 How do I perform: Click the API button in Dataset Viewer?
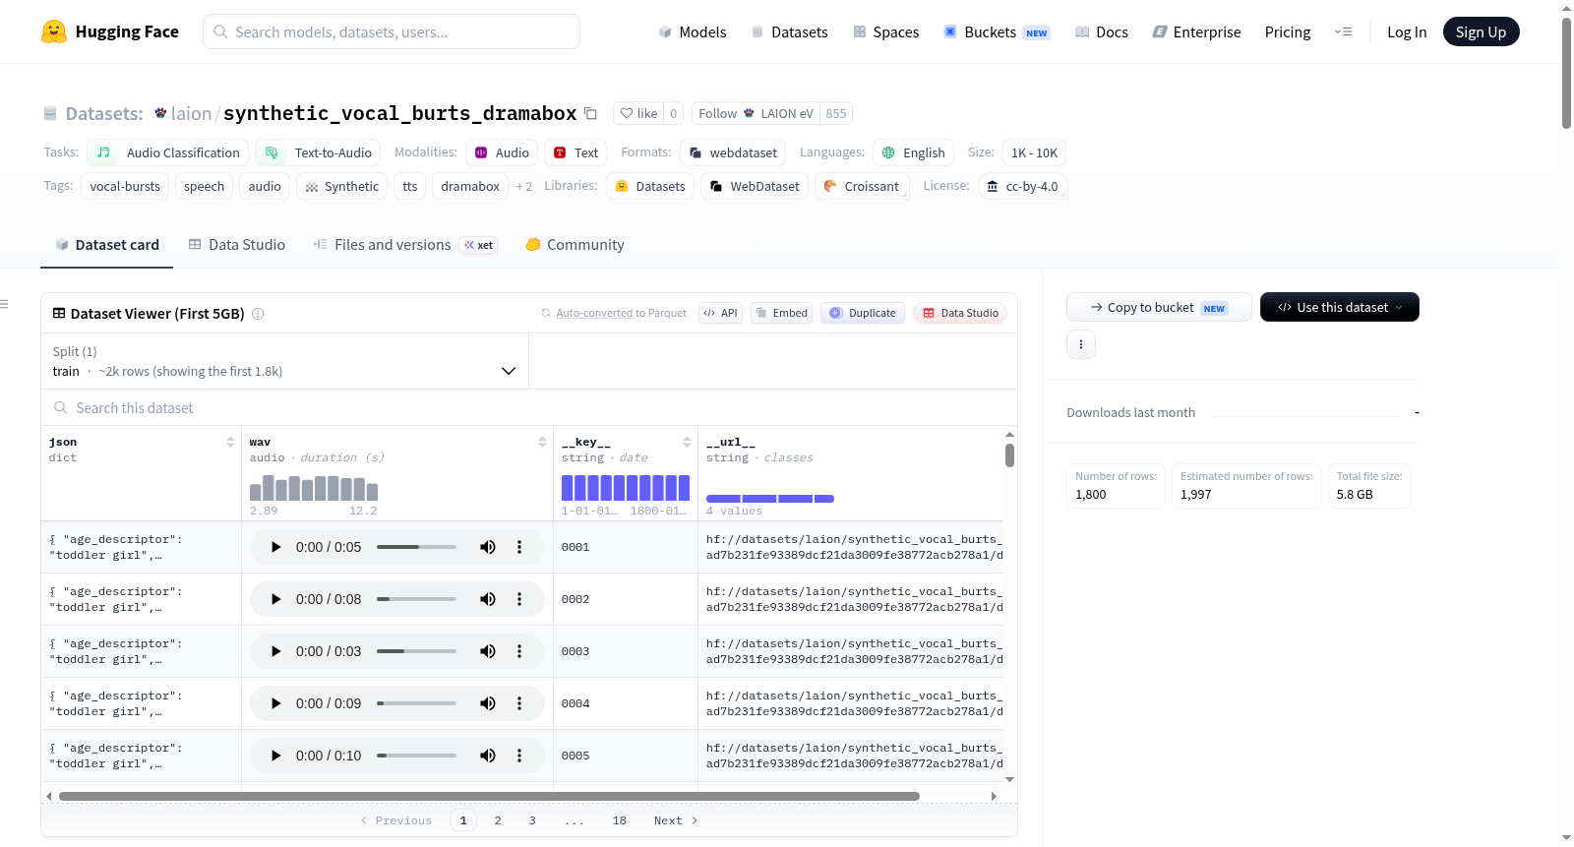coord(721,313)
